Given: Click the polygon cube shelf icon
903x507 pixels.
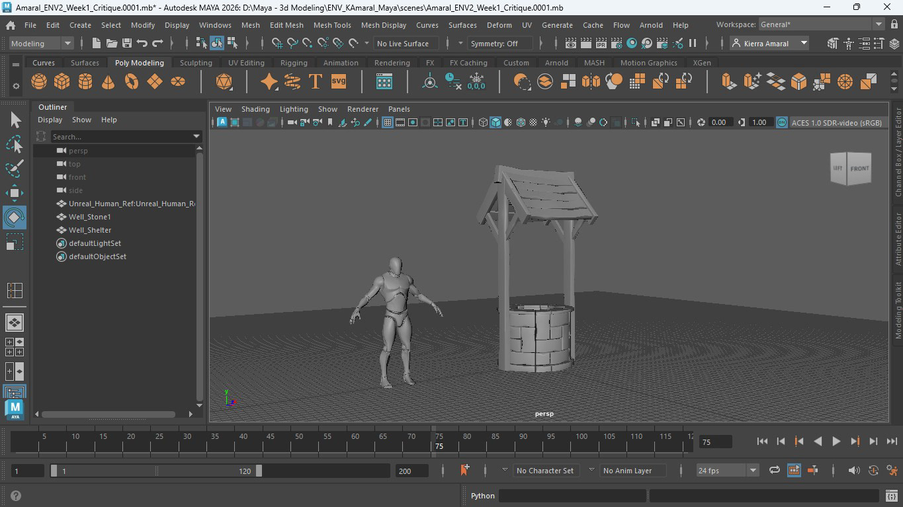Looking at the screenshot, I should pyautogui.click(x=62, y=81).
